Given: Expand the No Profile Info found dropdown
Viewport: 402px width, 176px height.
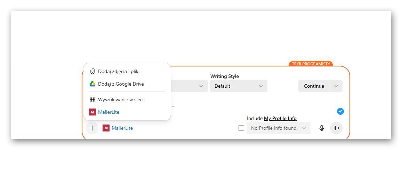Looking at the screenshot, I should click(x=278, y=128).
